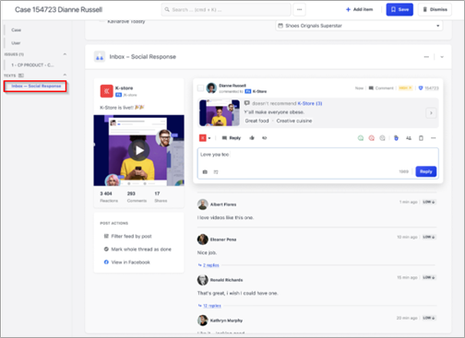The image size is (465, 338).
Task: Click the 17 Shares count
Action: [x=161, y=197]
